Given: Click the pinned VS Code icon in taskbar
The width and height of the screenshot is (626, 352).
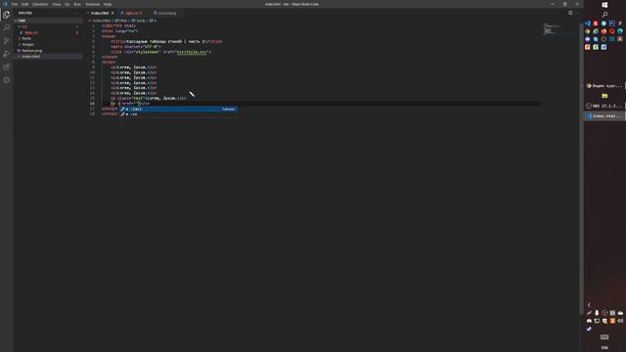Looking at the screenshot, I should 588,23.
